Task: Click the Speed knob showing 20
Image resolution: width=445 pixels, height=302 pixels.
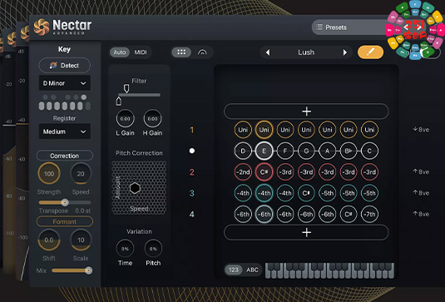Action: pyautogui.click(x=81, y=173)
